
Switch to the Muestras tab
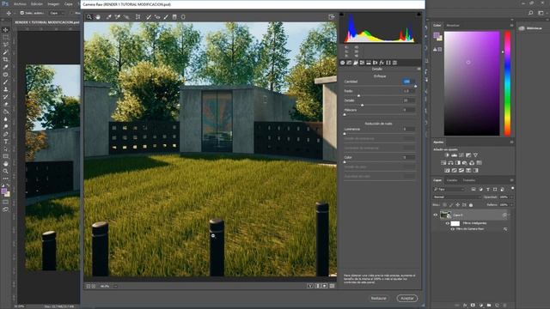[x=453, y=25]
